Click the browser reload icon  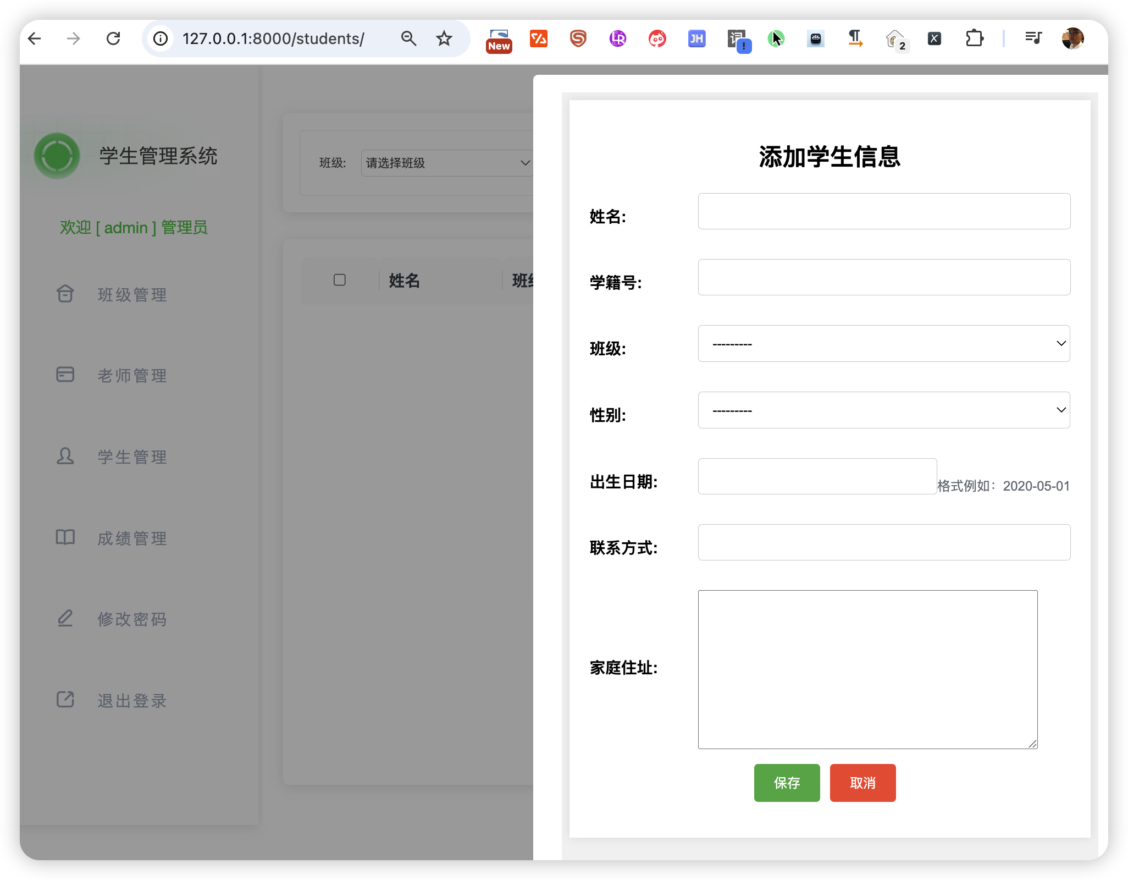113,38
